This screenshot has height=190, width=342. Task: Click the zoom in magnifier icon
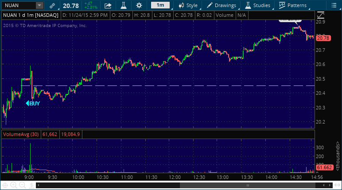[x=14, y=186]
